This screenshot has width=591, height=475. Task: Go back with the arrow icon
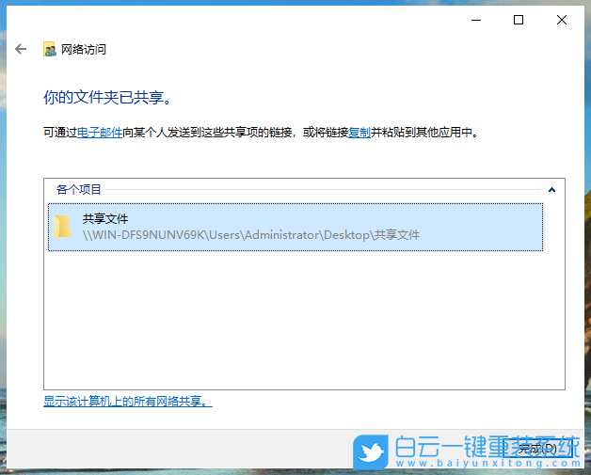click(21, 49)
